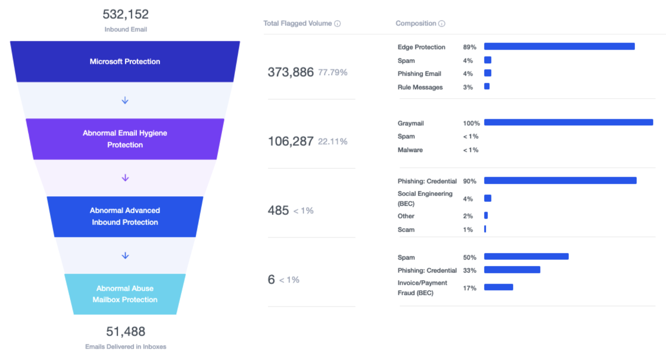Click the Phishing: Credential 33% bar

click(x=512, y=270)
